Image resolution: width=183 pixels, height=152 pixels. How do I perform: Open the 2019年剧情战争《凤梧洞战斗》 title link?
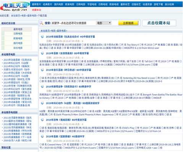point(68,87)
